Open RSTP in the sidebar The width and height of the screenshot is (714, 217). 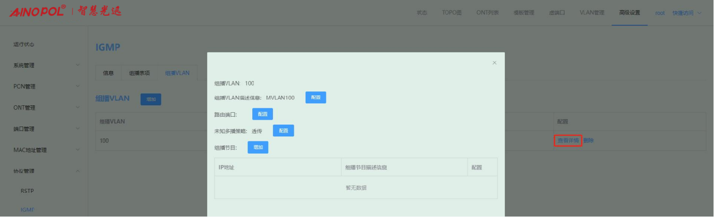click(27, 191)
